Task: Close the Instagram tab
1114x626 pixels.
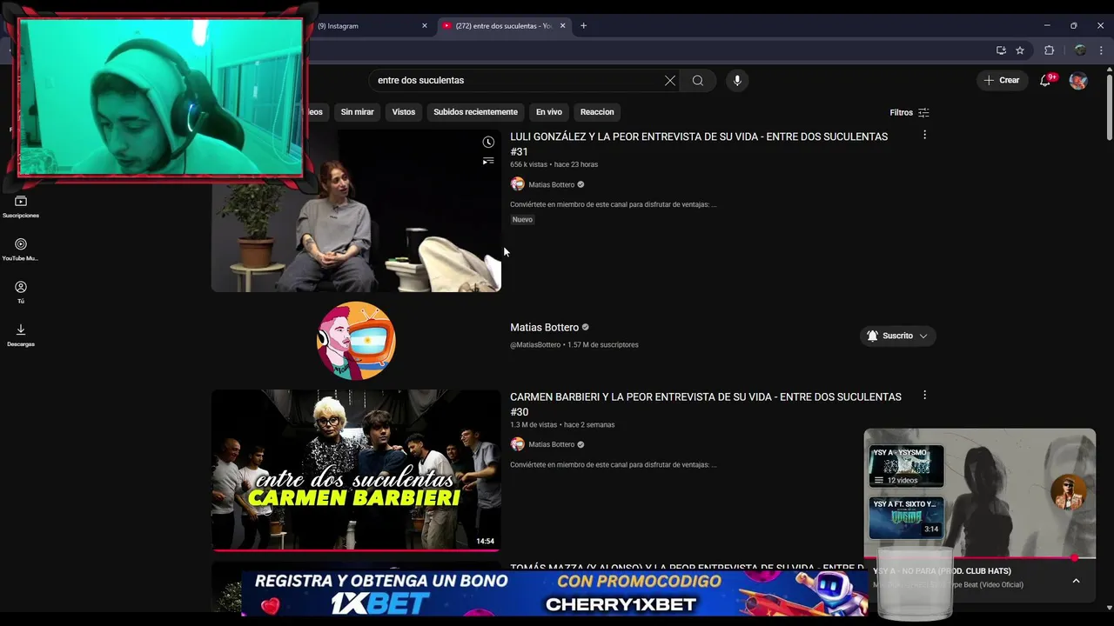Action: 425,25
